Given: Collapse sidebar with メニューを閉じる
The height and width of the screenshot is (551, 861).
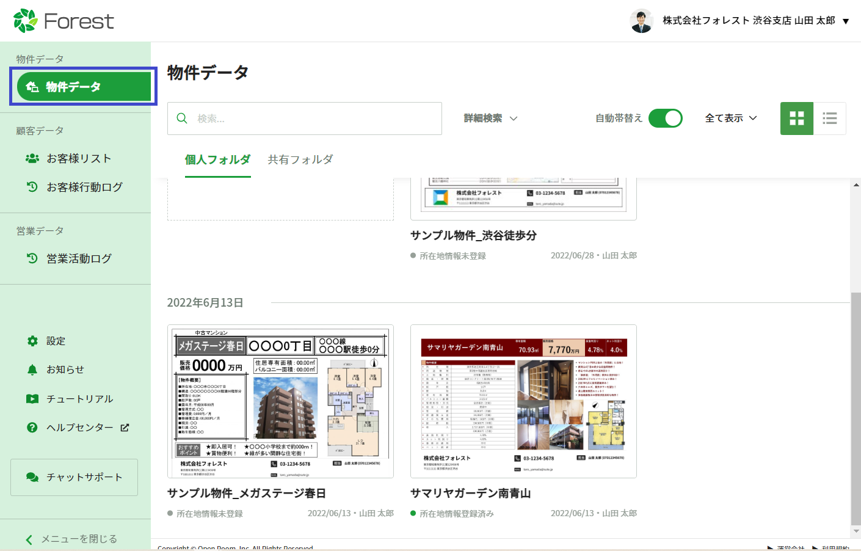Looking at the screenshot, I should click(72, 539).
